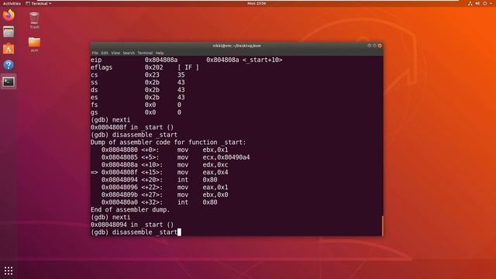This screenshot has width=496, height=279.
Task: Click 'Dump of assembler code' line
Action: [168, 143]
